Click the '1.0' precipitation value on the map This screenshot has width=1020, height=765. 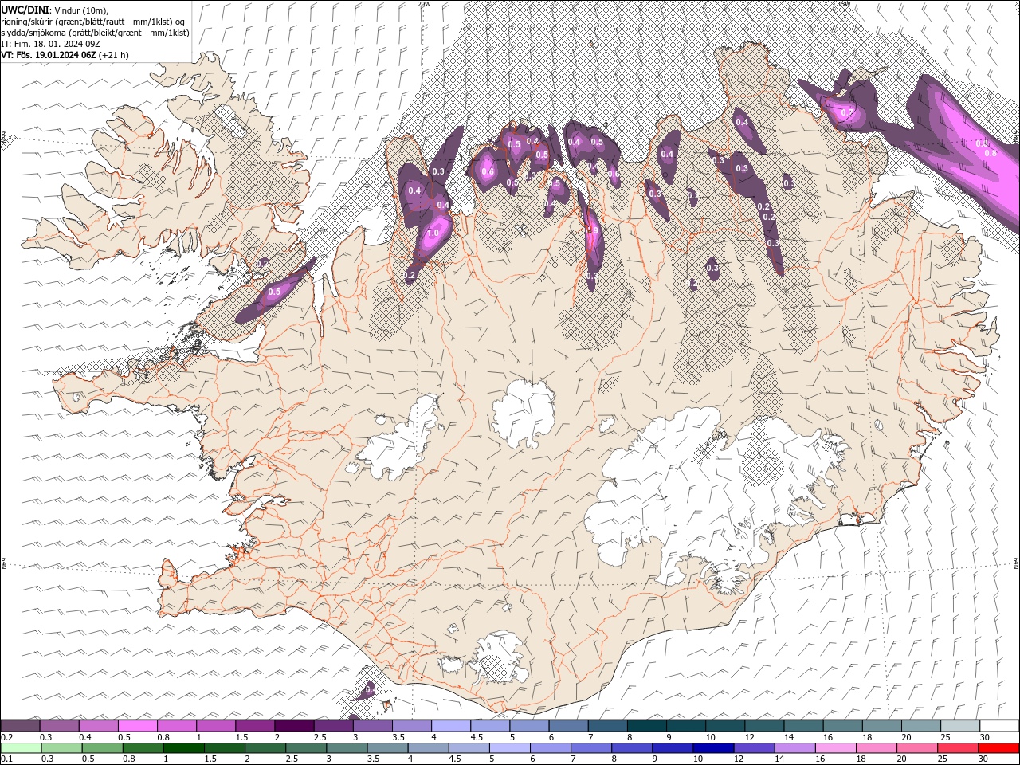point(433,233)
